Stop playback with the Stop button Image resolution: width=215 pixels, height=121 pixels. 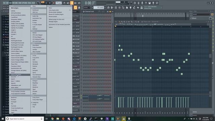click(x=50, y=3)
